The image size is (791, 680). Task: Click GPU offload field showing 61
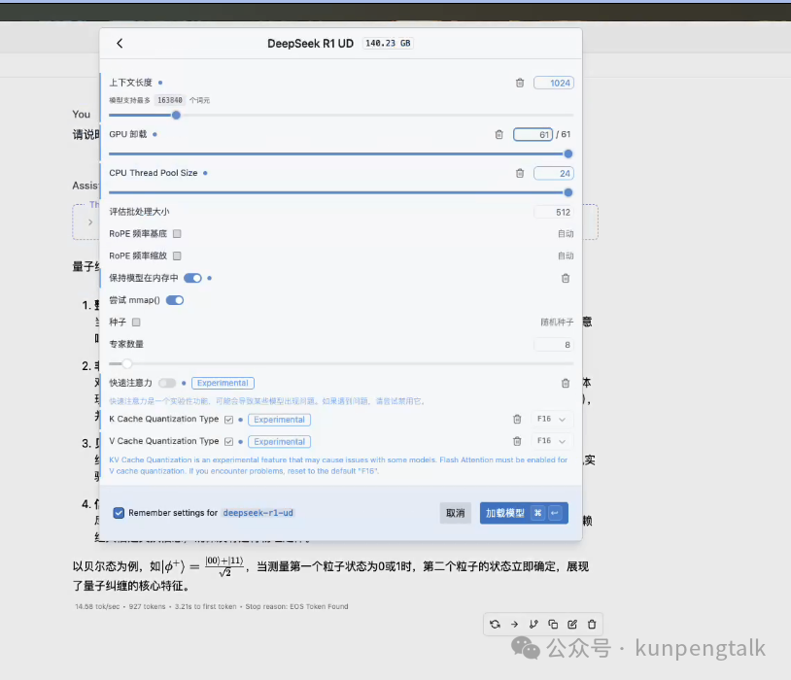click(x=533, y=135)
